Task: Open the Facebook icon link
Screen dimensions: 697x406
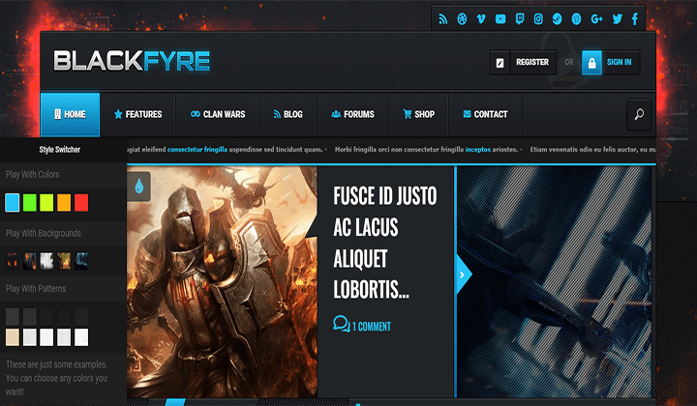Action: tap(635, 19)
